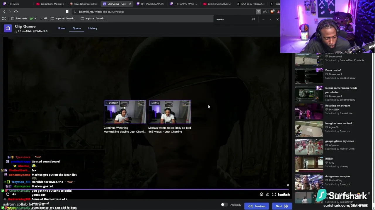Click submitter 'Hunter_Donn' name

[x=347, y=149]
